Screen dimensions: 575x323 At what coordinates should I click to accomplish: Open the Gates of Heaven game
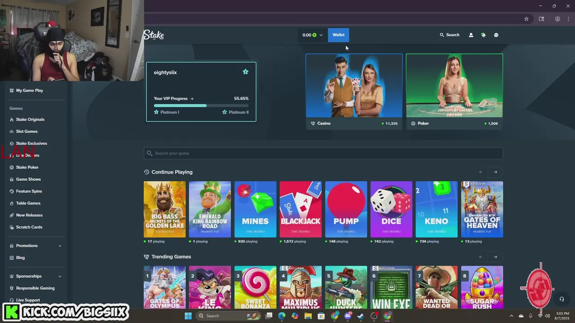482,209
